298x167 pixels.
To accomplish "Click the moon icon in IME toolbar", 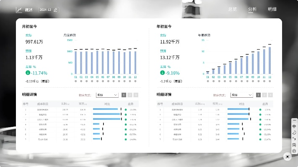I will click(294, 132).
